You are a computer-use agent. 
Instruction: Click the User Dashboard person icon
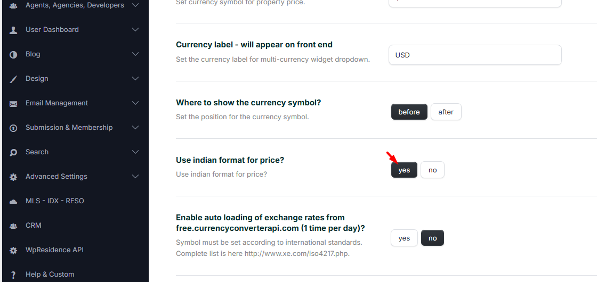click(x=13, y=30)
